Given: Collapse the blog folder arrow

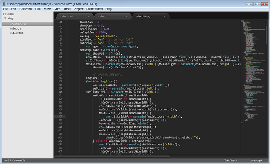Looking at the screenshot, I should [5, 19].
